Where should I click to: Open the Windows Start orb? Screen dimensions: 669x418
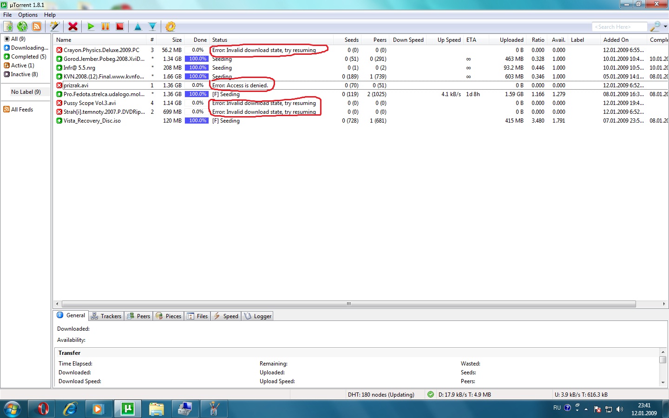12,409
